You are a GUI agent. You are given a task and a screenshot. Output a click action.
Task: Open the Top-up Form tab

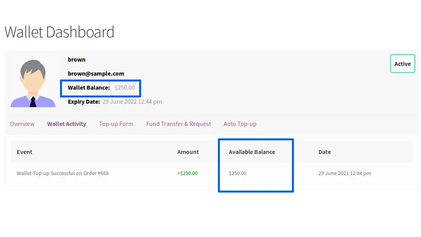tap(116, 124)
